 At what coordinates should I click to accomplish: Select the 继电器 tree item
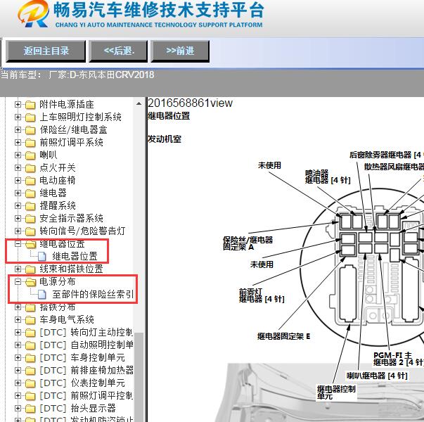[x=53, y=193]
